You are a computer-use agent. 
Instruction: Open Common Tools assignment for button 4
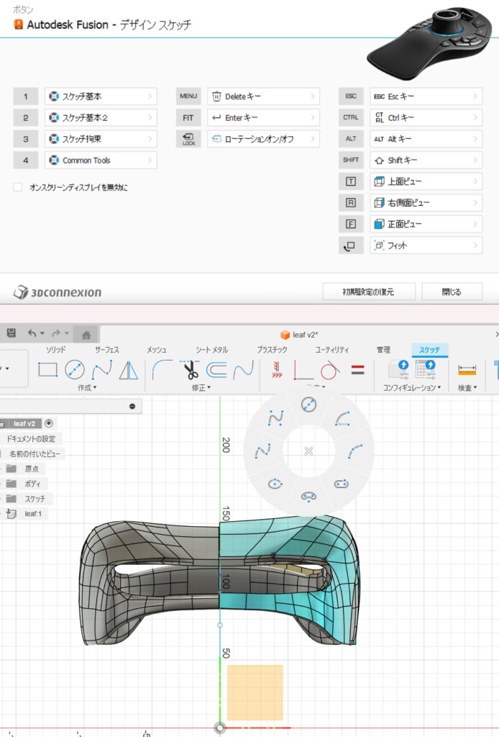coord(101,160)
